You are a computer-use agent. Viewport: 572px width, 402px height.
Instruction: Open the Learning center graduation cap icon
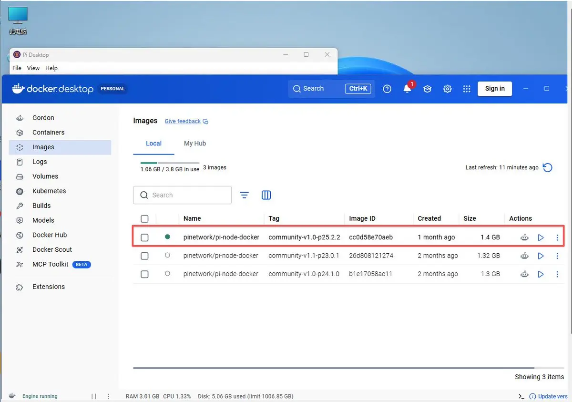point(427,89)
